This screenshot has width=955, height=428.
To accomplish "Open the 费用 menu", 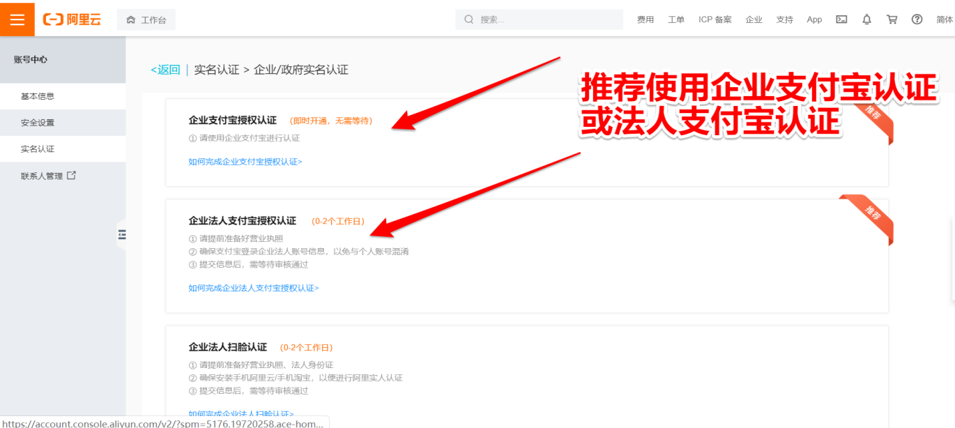I will pos(645,20).
